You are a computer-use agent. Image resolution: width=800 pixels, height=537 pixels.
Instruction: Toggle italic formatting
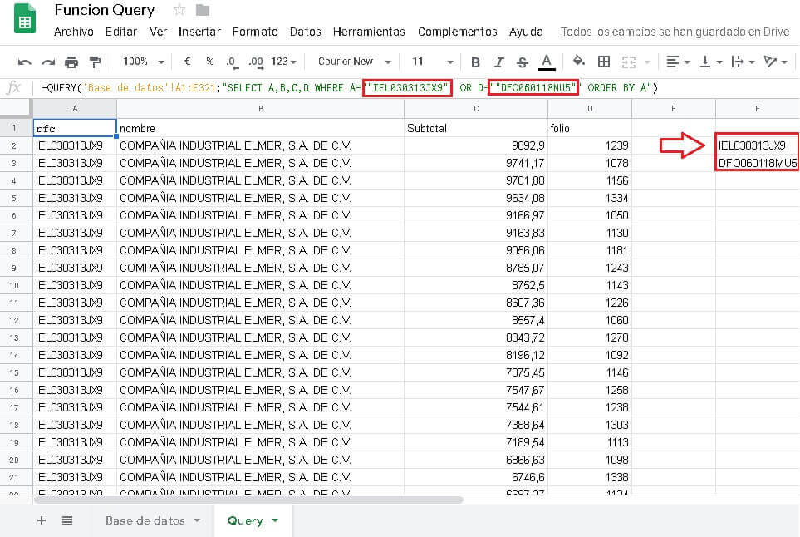click(499, 62)
